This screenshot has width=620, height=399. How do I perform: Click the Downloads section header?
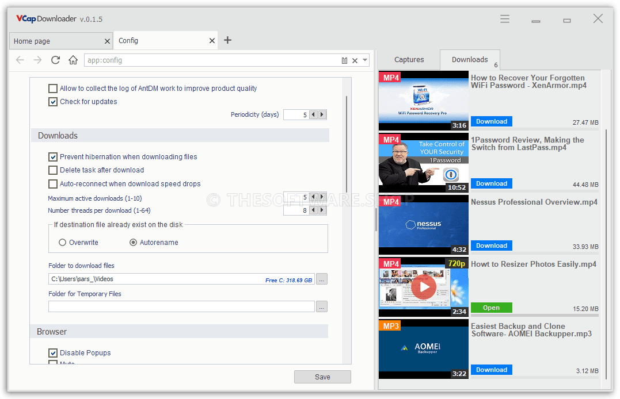click(180, 136)
